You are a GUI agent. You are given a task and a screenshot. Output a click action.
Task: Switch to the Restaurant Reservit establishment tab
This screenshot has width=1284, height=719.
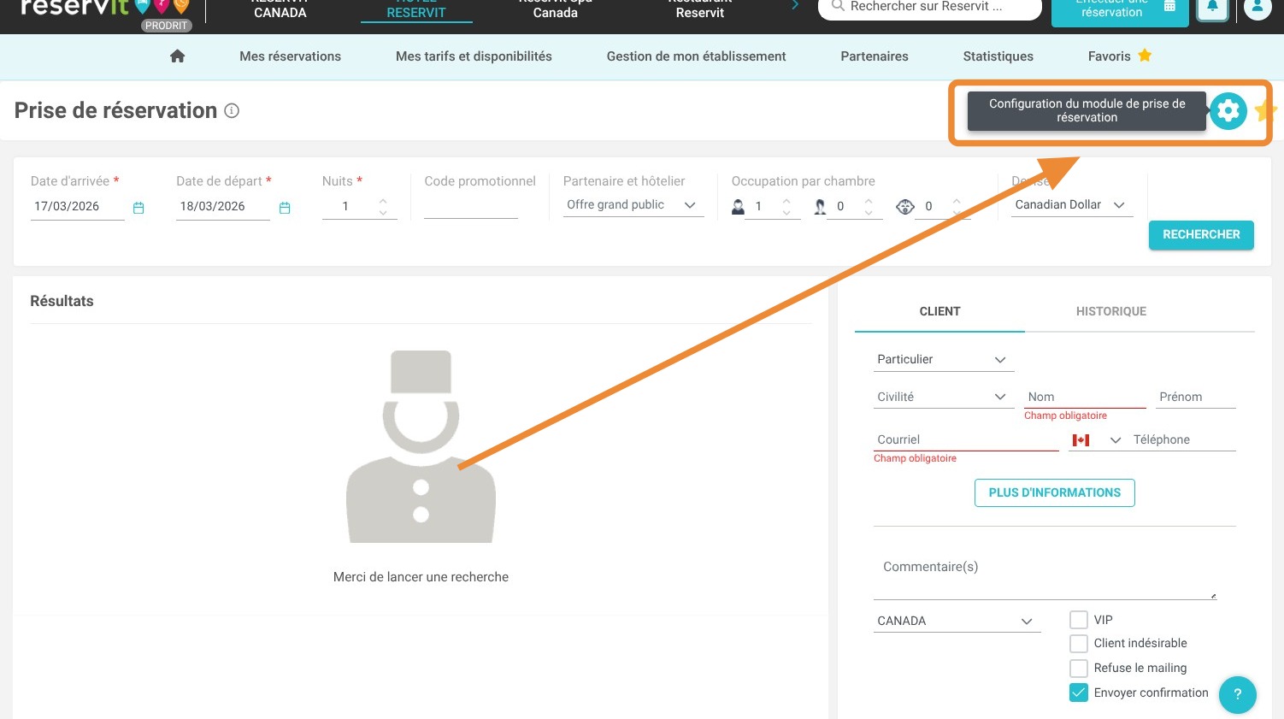[699, 9]
